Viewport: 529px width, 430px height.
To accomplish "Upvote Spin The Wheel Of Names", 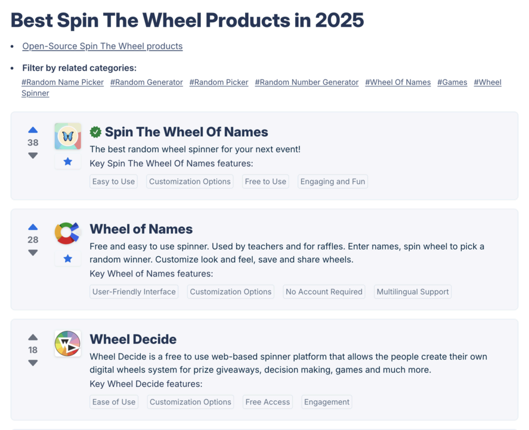I will click(x=33, y=130).
